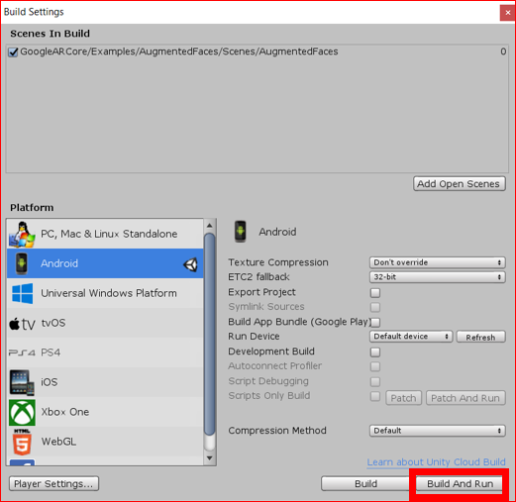Open Learn about Unity Cloud Build link
Viewport: 516px width, 502px height.
pyautogui.click(x=436, y=462)
